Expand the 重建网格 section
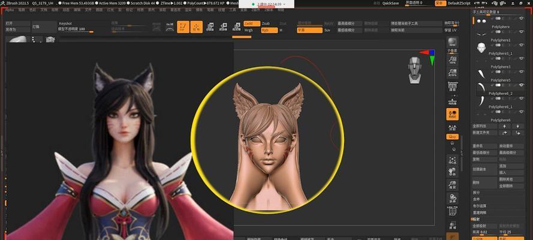The width and height of the screenshot is (533, 240). pyautogui.click(x=479, y=213)
